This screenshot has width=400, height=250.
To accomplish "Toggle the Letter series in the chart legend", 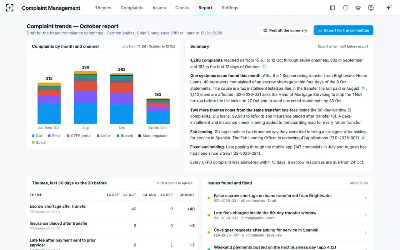I will (x=104, y=136).
